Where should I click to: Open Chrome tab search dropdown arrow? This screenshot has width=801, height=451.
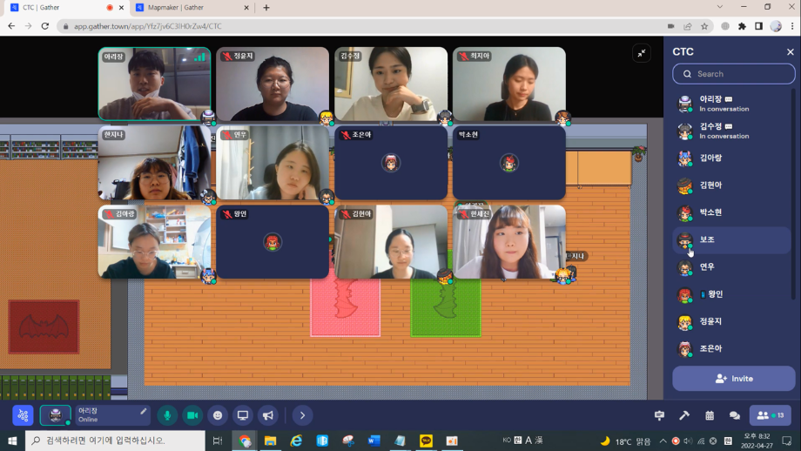pyautogui.click(x=721, y=8)
